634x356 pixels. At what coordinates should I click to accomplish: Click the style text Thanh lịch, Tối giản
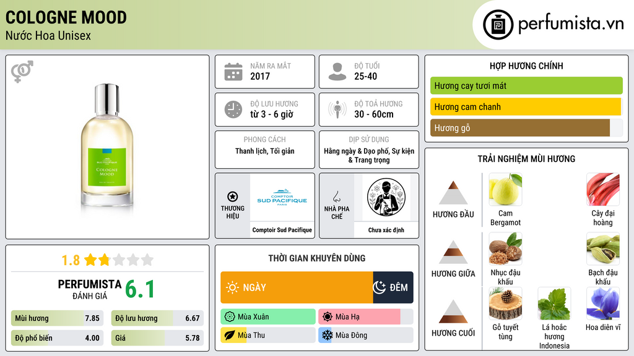265,151
